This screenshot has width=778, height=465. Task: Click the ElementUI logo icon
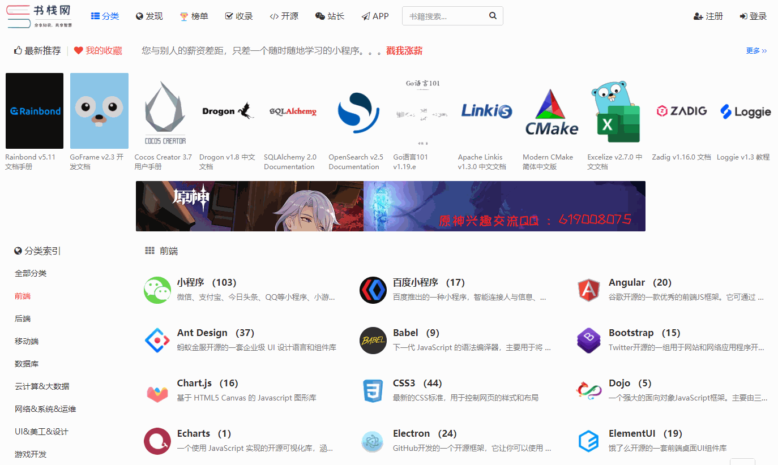click(x=588, y=441)
